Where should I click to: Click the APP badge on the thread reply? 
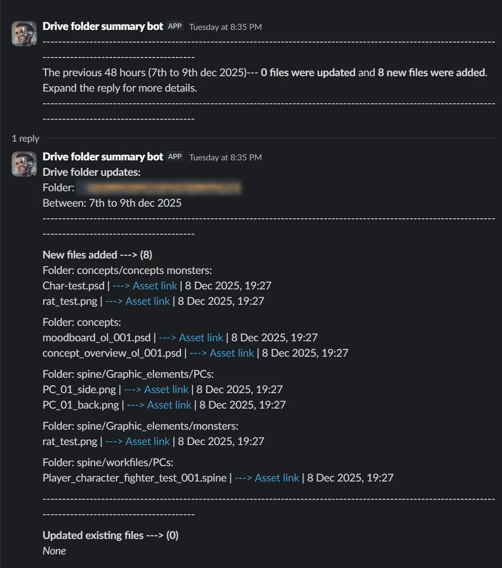tap(175, 157)
